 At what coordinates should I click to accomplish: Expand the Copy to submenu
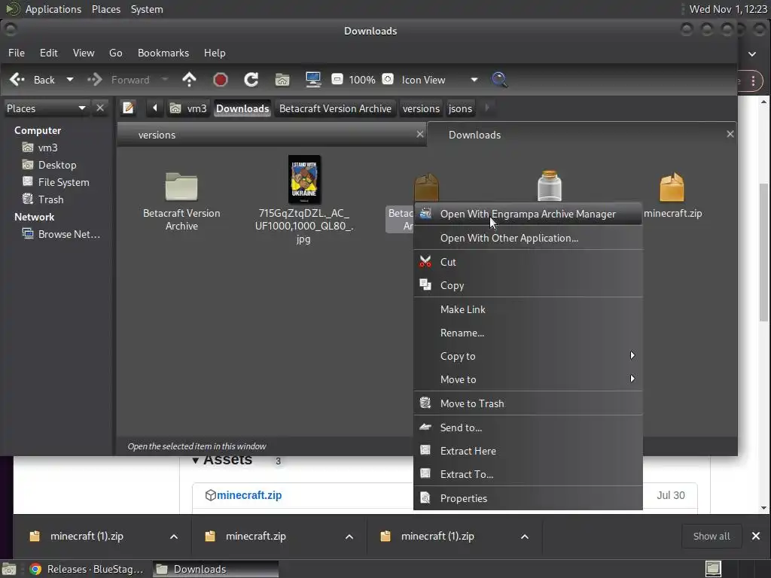528,356
